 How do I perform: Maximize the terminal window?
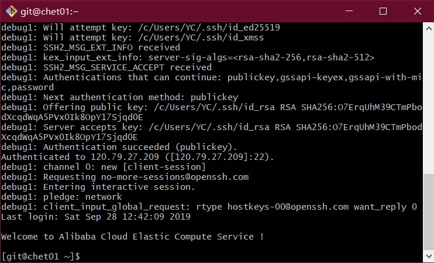[383, 11]
